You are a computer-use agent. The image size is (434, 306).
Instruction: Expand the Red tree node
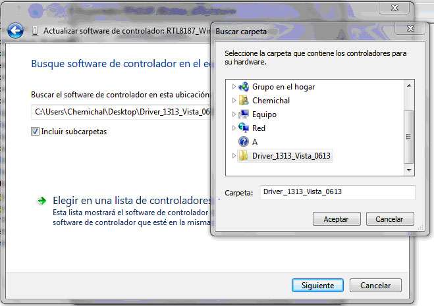coord(234,128)
